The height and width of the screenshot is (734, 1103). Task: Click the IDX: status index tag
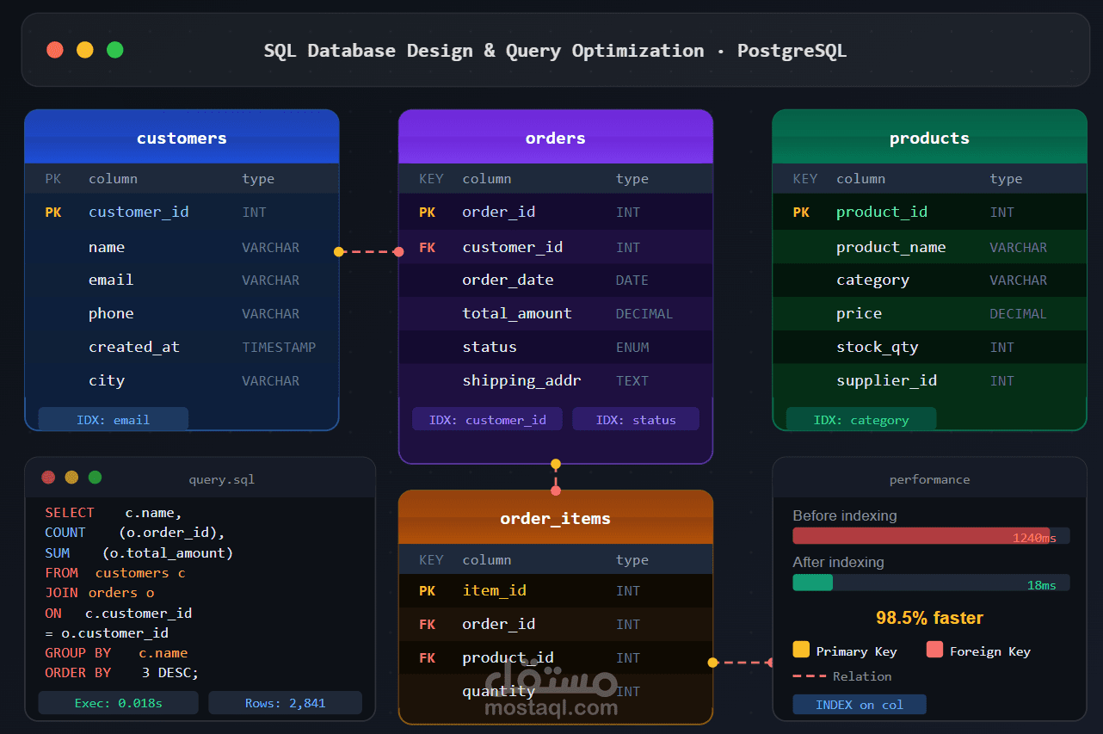636,420
